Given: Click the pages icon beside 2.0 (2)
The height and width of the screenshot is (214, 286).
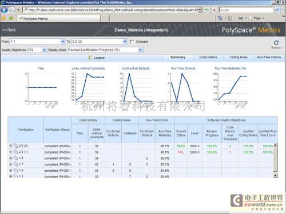Looking at the screenshot, I should (15, 146).
